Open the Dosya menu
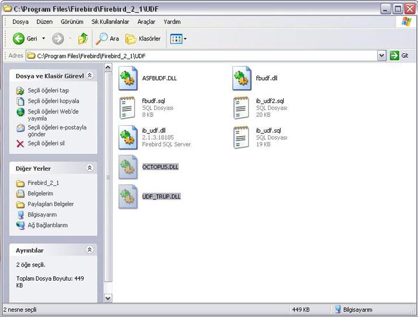The height and width of the screenshot is (317, 418). pyautogui.click(x=20, y=22)
